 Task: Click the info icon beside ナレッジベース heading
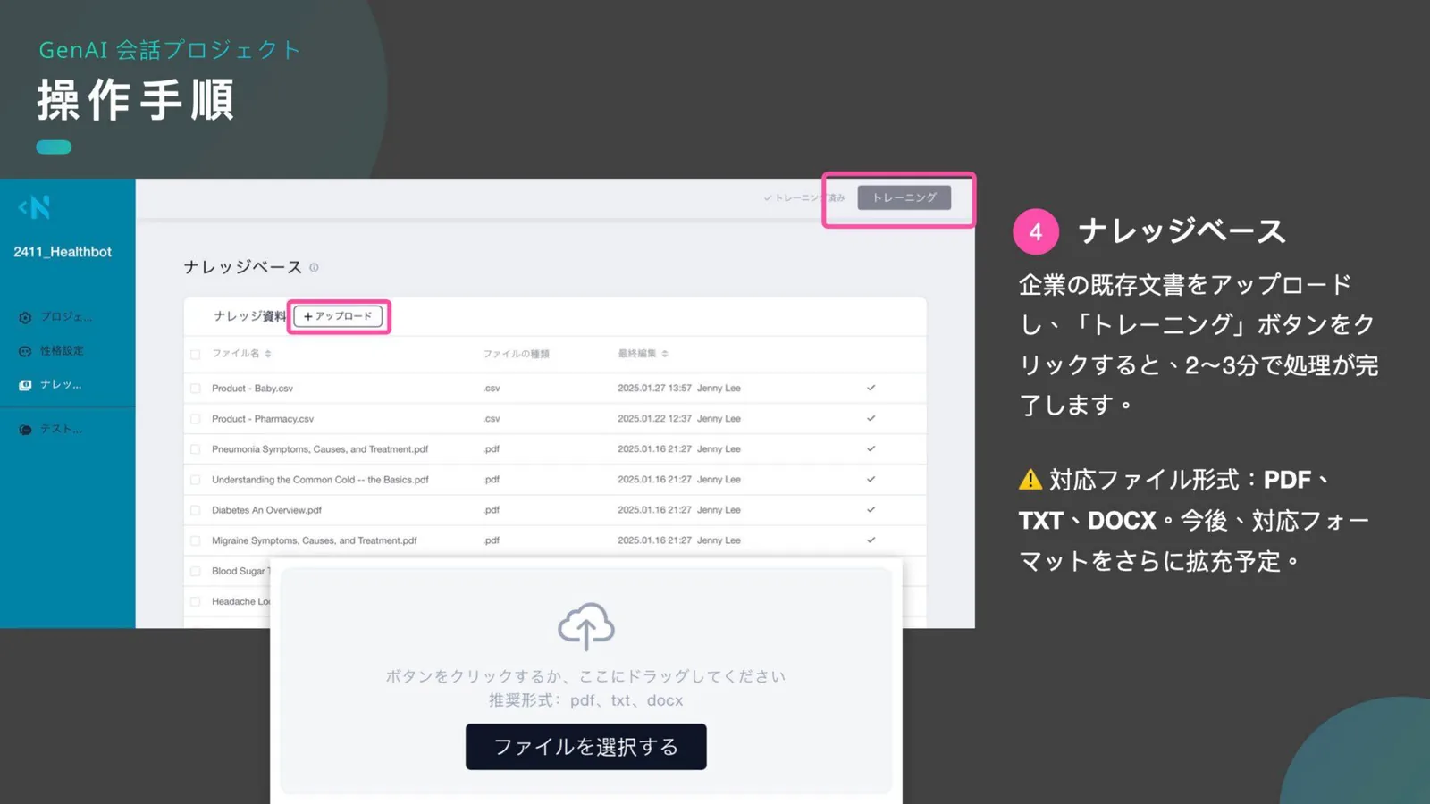tap(314, 267)
